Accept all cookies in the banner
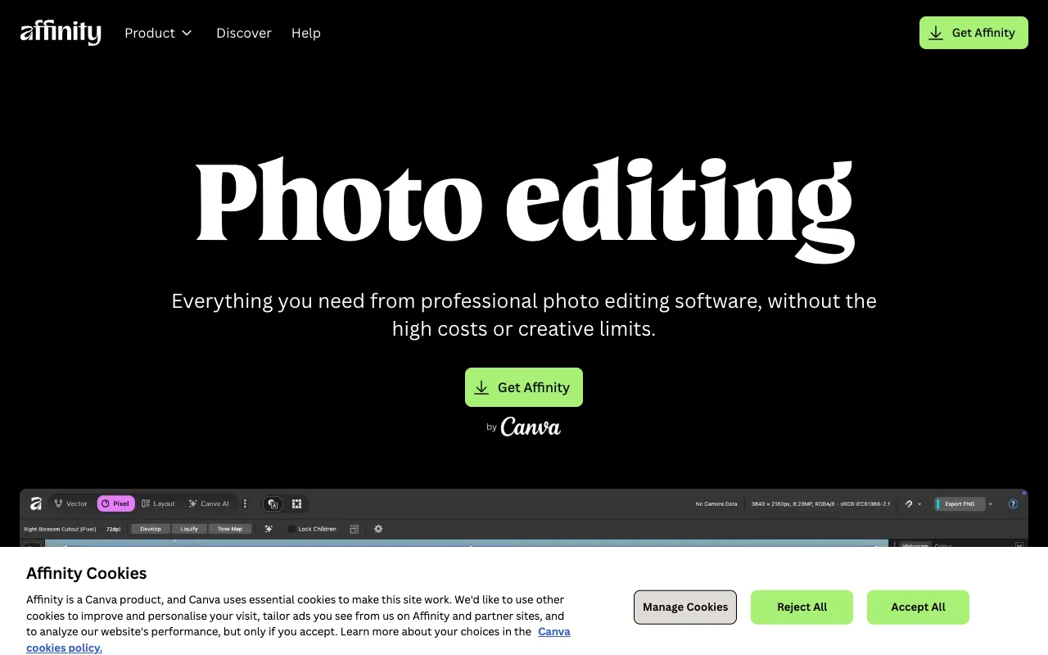 click(x=918, y=607)
